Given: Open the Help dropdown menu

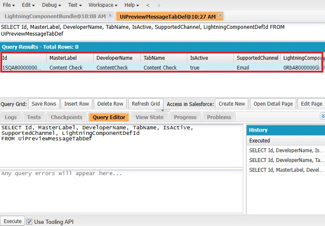Looking at the screenshot, I should pyautogui.click(x=132, y=5).
